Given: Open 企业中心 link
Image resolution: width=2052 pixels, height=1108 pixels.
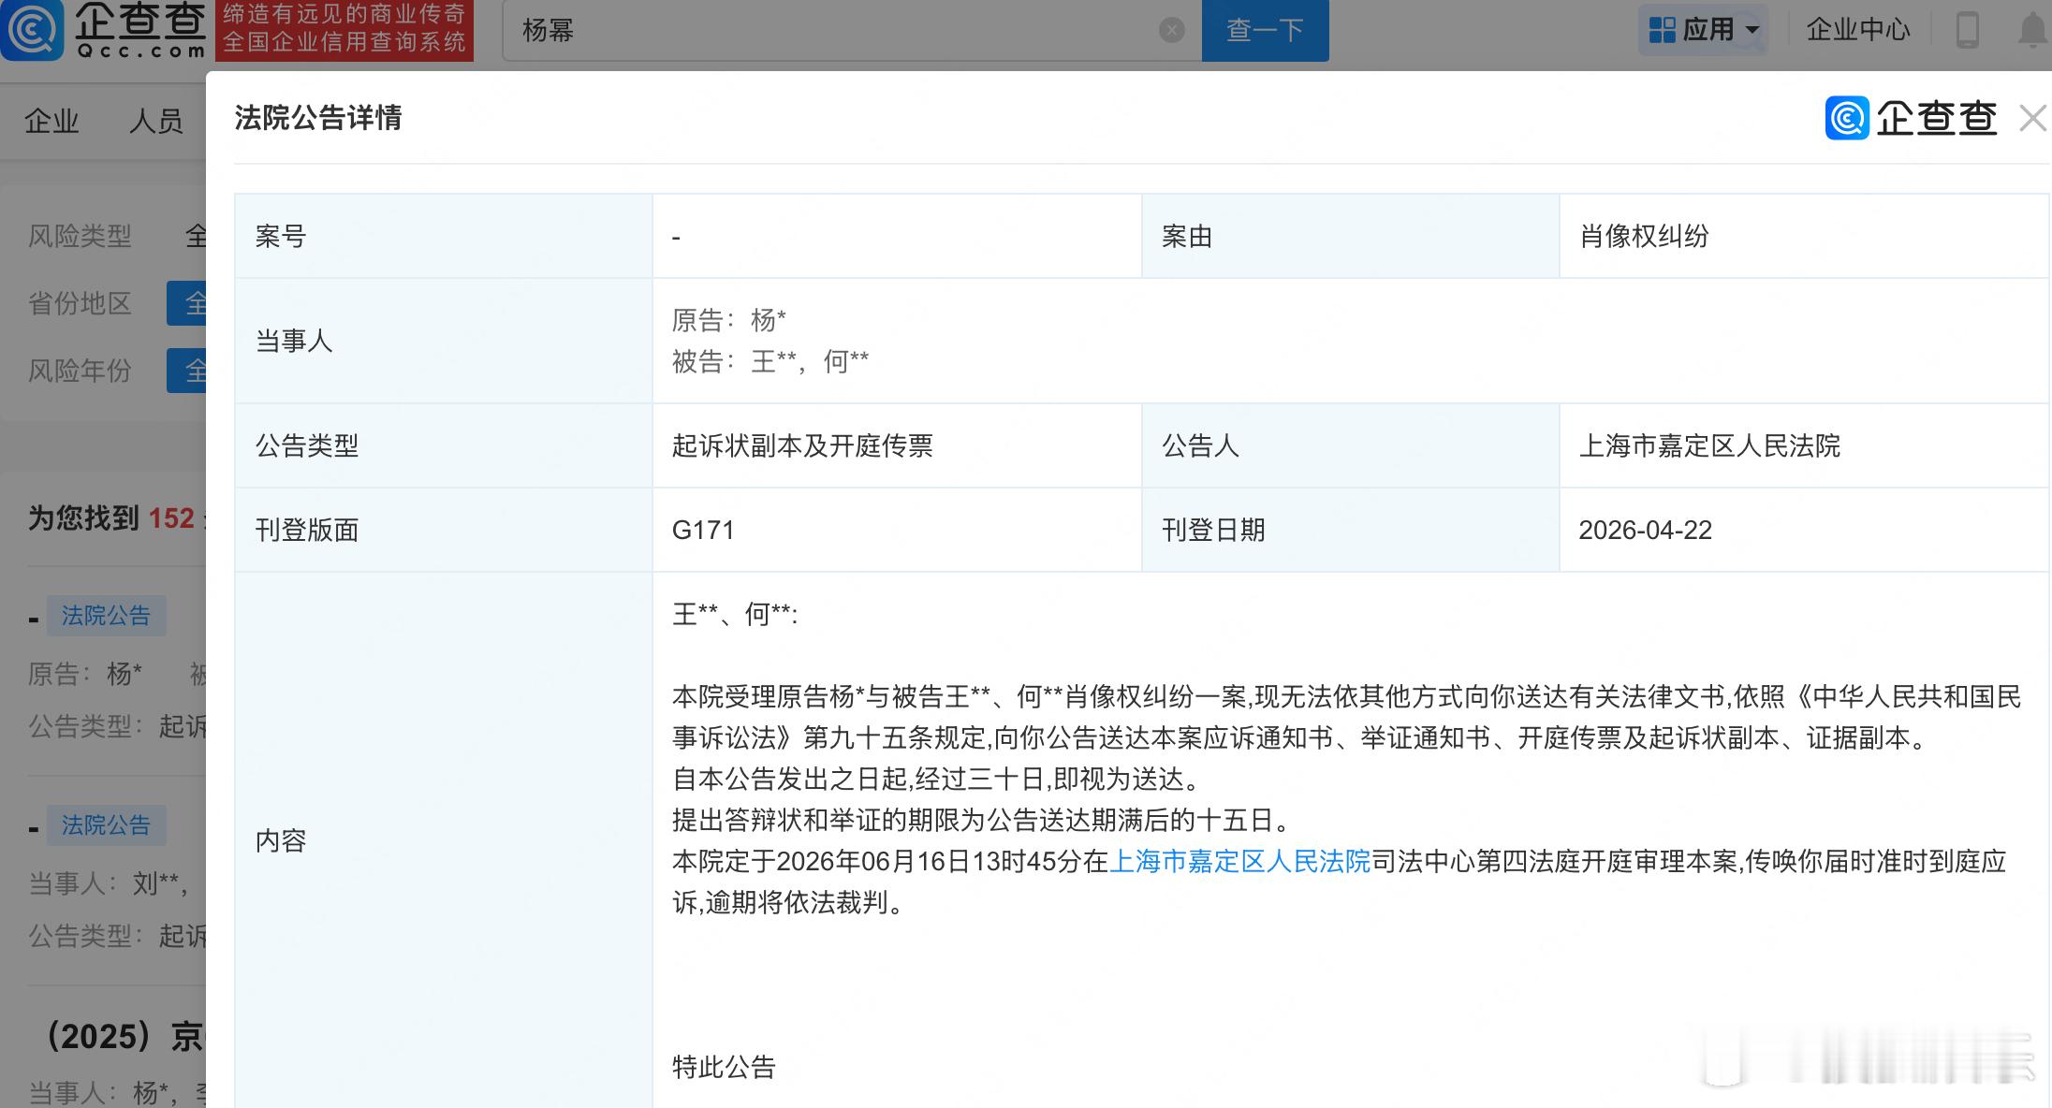Looking at the screenshot, I should pyautogui.click(x=1857, y=30).
